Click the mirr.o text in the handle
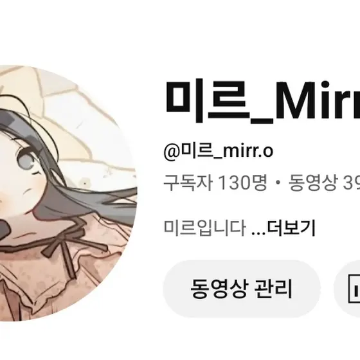Image resolution: width=360 pixels, height=360 pixels. (248, 151)
